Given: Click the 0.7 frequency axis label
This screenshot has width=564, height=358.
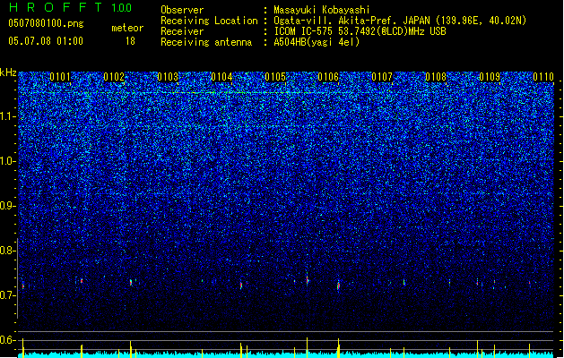Looking at the screenshot, I should point(8,295).
